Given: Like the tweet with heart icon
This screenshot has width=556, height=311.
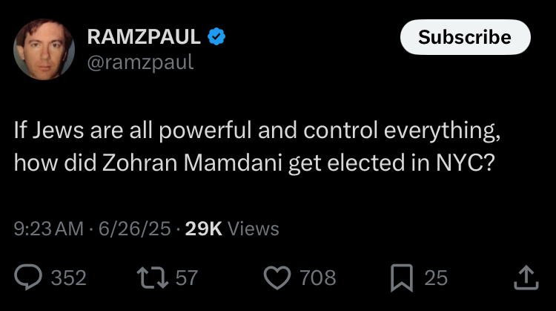Looking at the screenshot, I should pyautogui.click(x=277, y=278).
